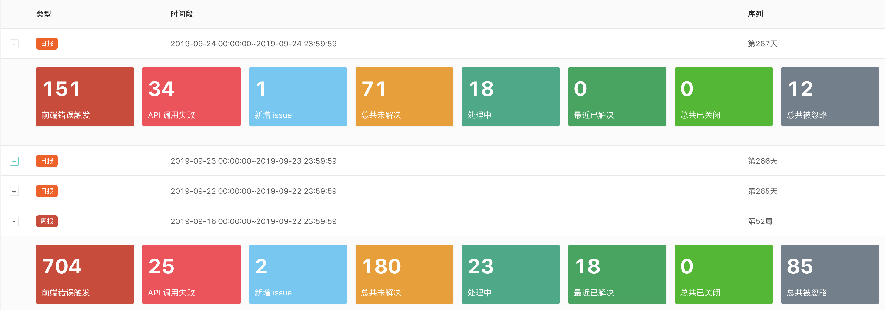885x310 pixels.
Task: Click the 类型 column header
Action: coord(44,14)
